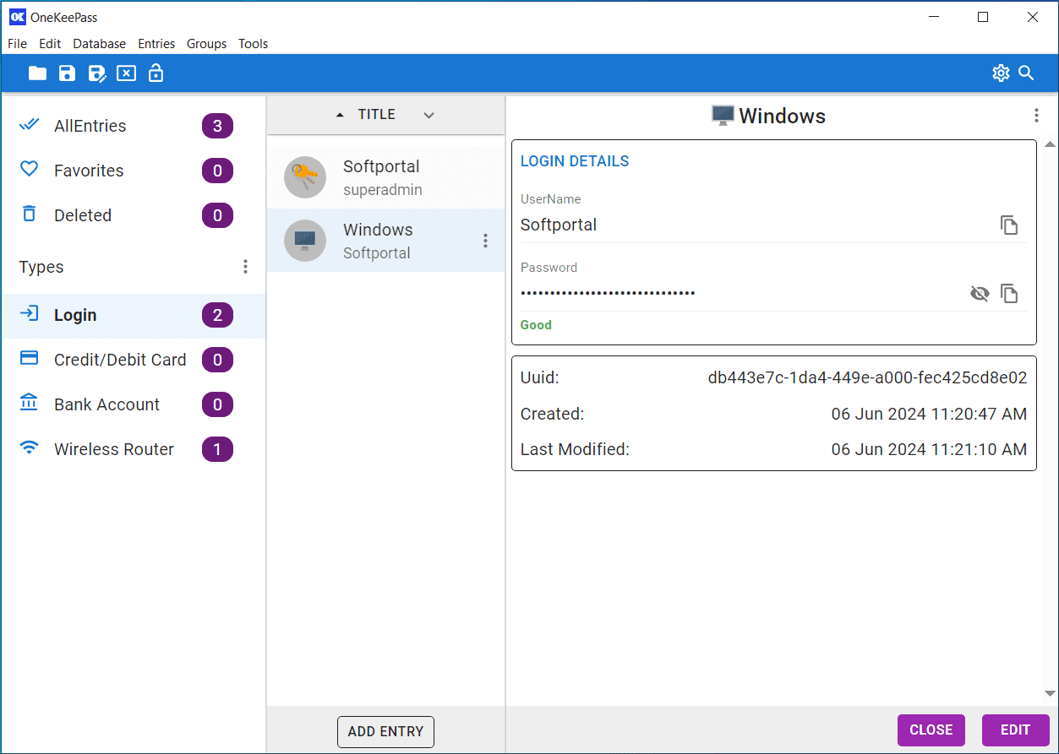Minimize the OneKeePass window
The width and height of the screenshot is (1059, 754).
[x=933, y=17]
